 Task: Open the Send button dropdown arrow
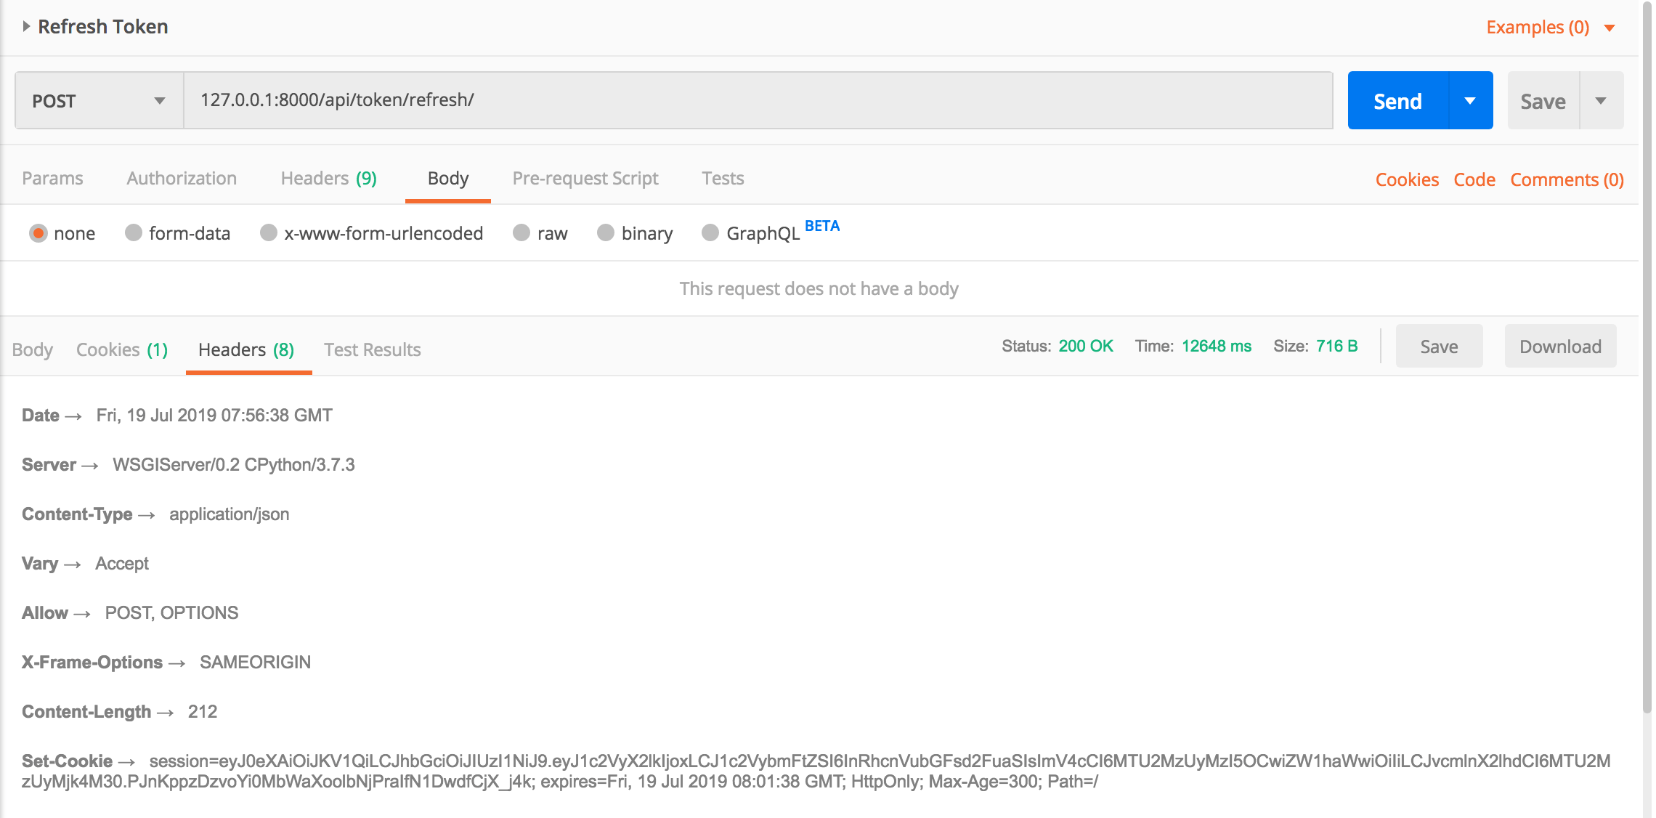[x=1470, y=101]
